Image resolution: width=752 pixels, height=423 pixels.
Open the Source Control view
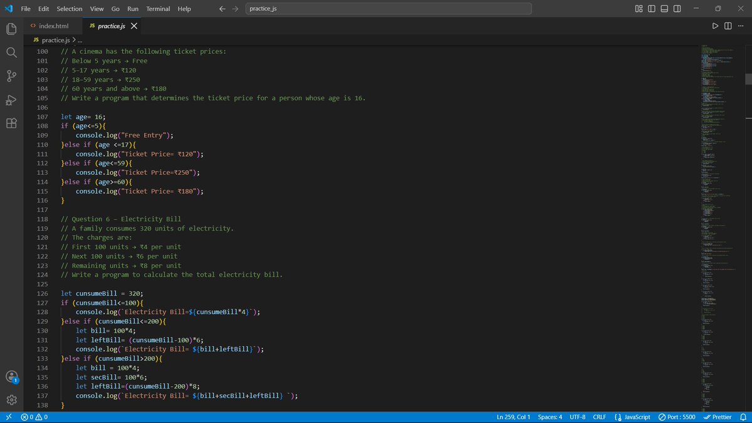(11, 76)
